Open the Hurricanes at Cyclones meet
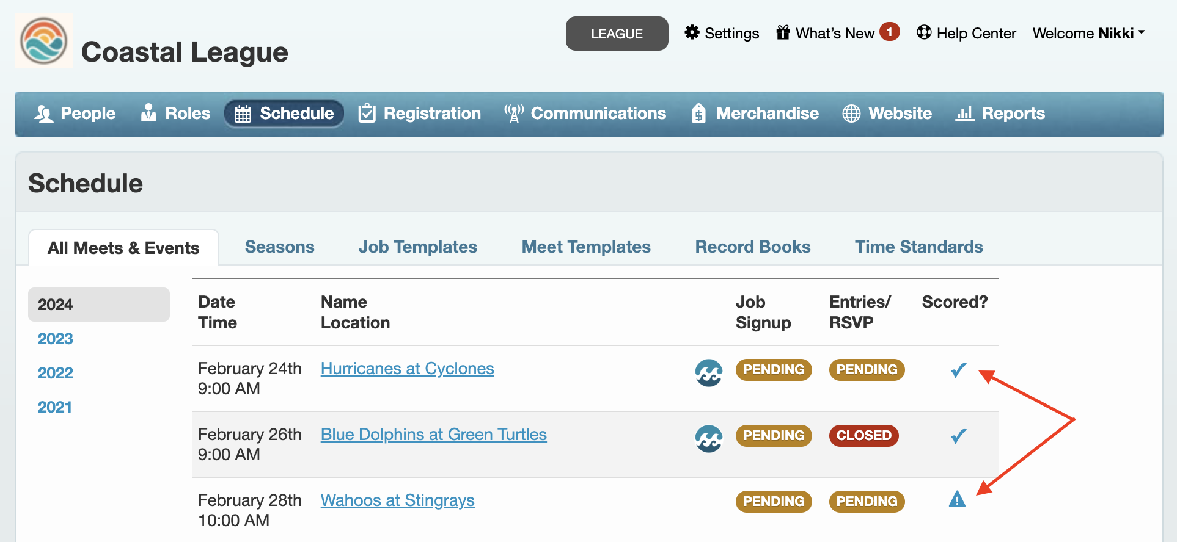Viewport: 1177px width, 542px height. click(408, 369)
